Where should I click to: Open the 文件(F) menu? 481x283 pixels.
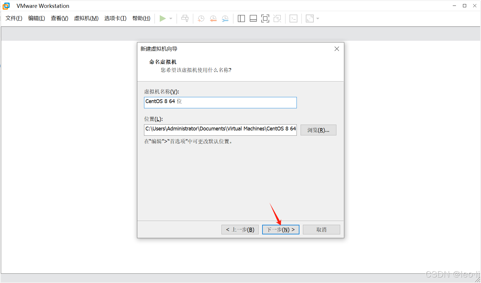click(x=14, y=18)
